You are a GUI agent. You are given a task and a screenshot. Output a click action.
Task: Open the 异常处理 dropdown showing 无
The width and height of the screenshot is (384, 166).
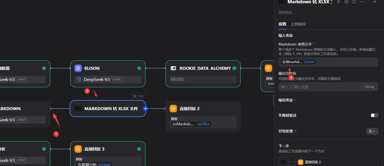pos(372,131)
